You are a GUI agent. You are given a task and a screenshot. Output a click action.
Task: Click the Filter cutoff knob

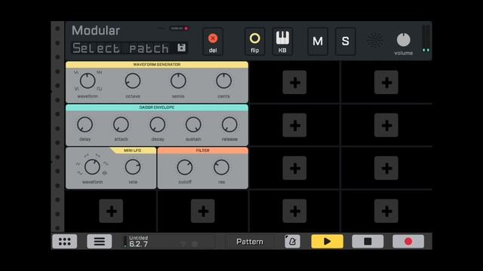(184, 167)
